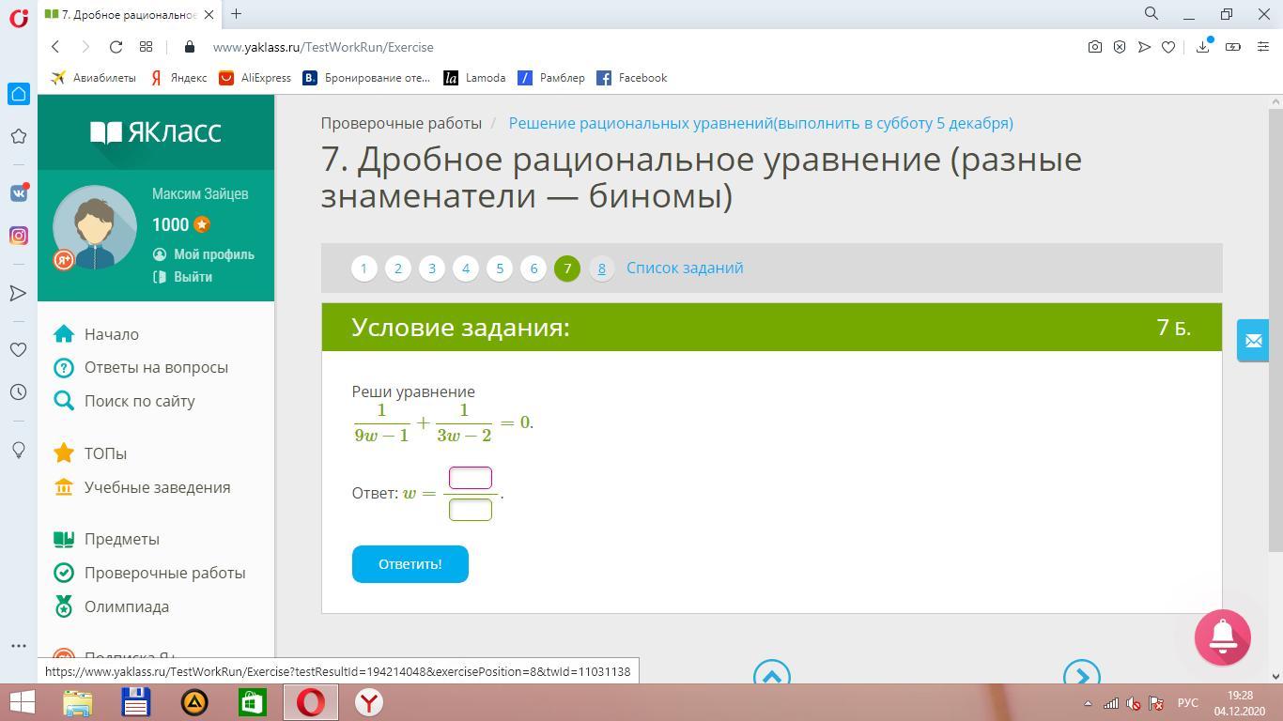Image resolution: width=1283 pixels, height=721 pixels.
Task: Click the ЯКласс logo
Action: pyautogui.click(x=156, y=131)
